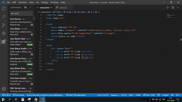Open Task View on taskbar
The height and width of the screenshot is (102, 182).
tap(16, 99)
